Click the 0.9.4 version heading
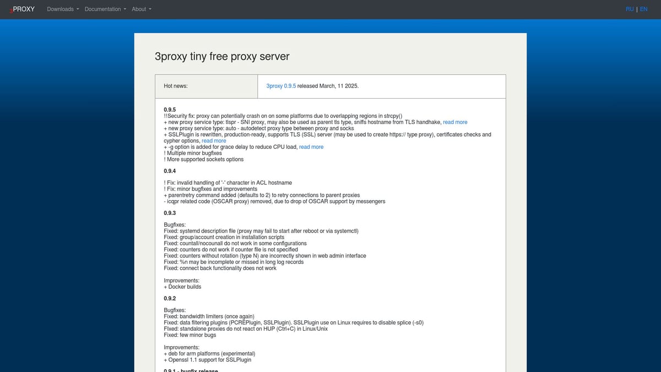The height and width of the screenshot is (372, 661). 170,171
